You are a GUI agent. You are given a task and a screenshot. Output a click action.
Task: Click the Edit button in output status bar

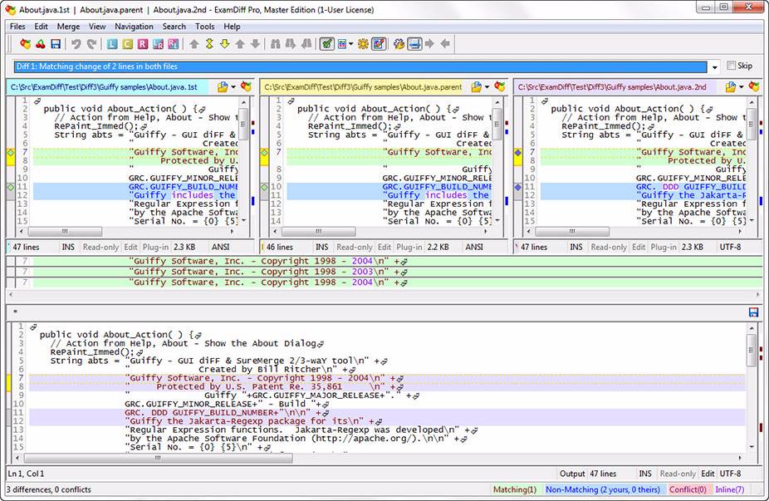[708, 474]
